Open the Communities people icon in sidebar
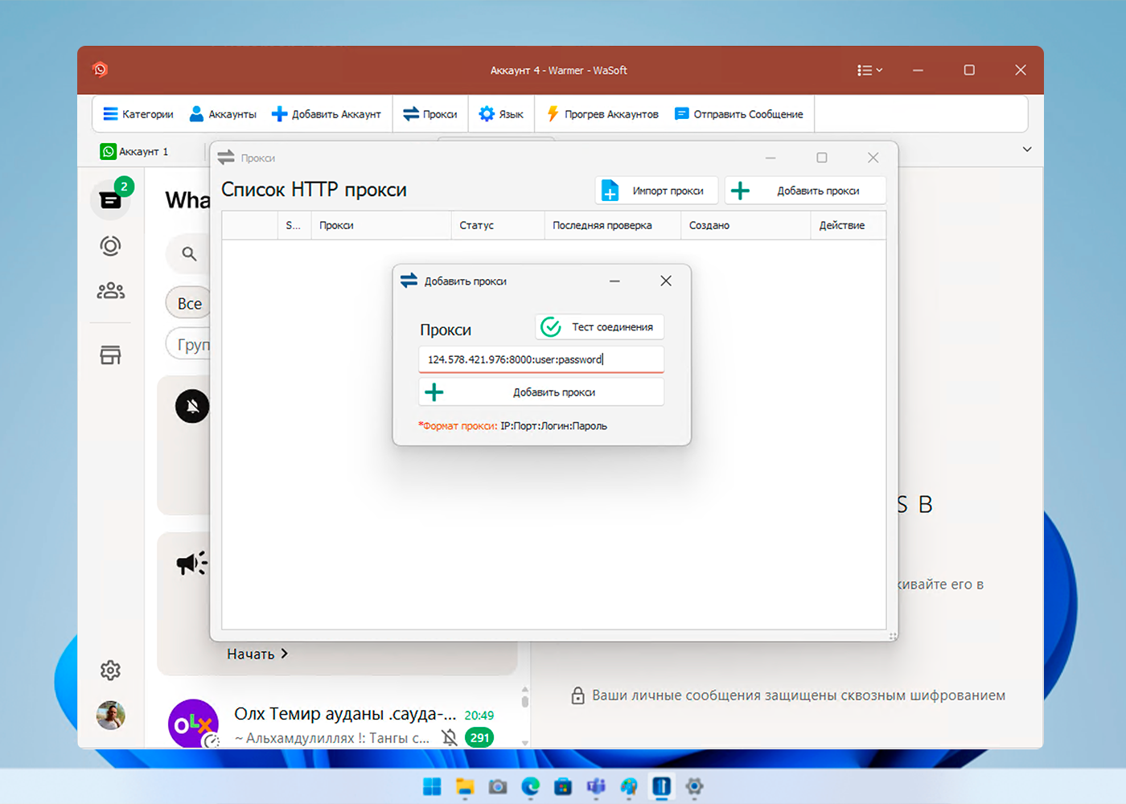Viewport: 1126px width, 804px height. 110,291
